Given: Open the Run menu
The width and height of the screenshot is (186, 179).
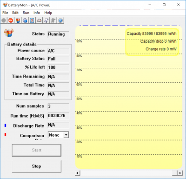Looking at the screenshot, I should [26, 13].
